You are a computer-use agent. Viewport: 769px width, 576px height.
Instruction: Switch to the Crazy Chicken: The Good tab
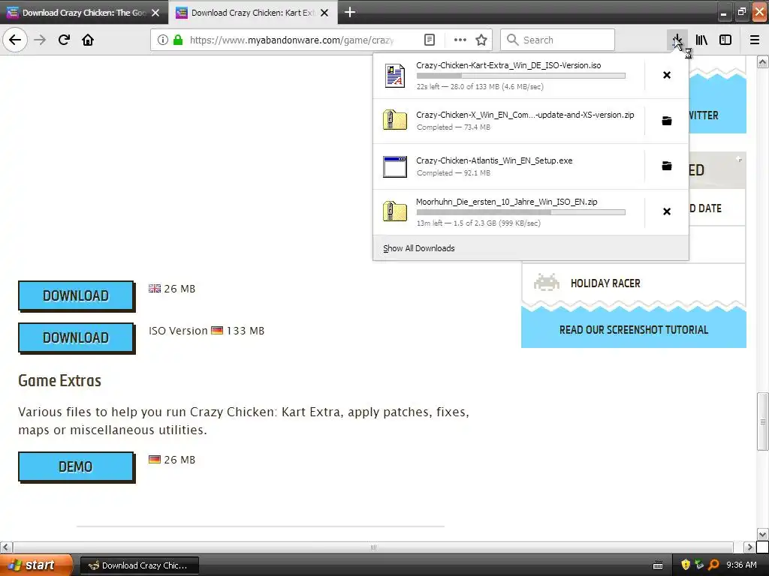pos(84,13)
